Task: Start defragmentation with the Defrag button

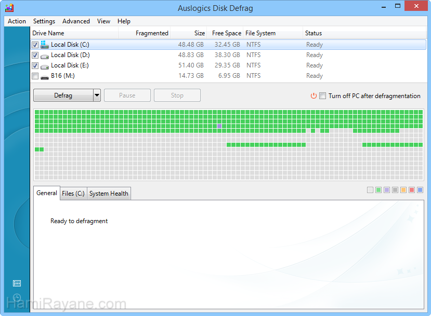Action: tap(63, 95)
